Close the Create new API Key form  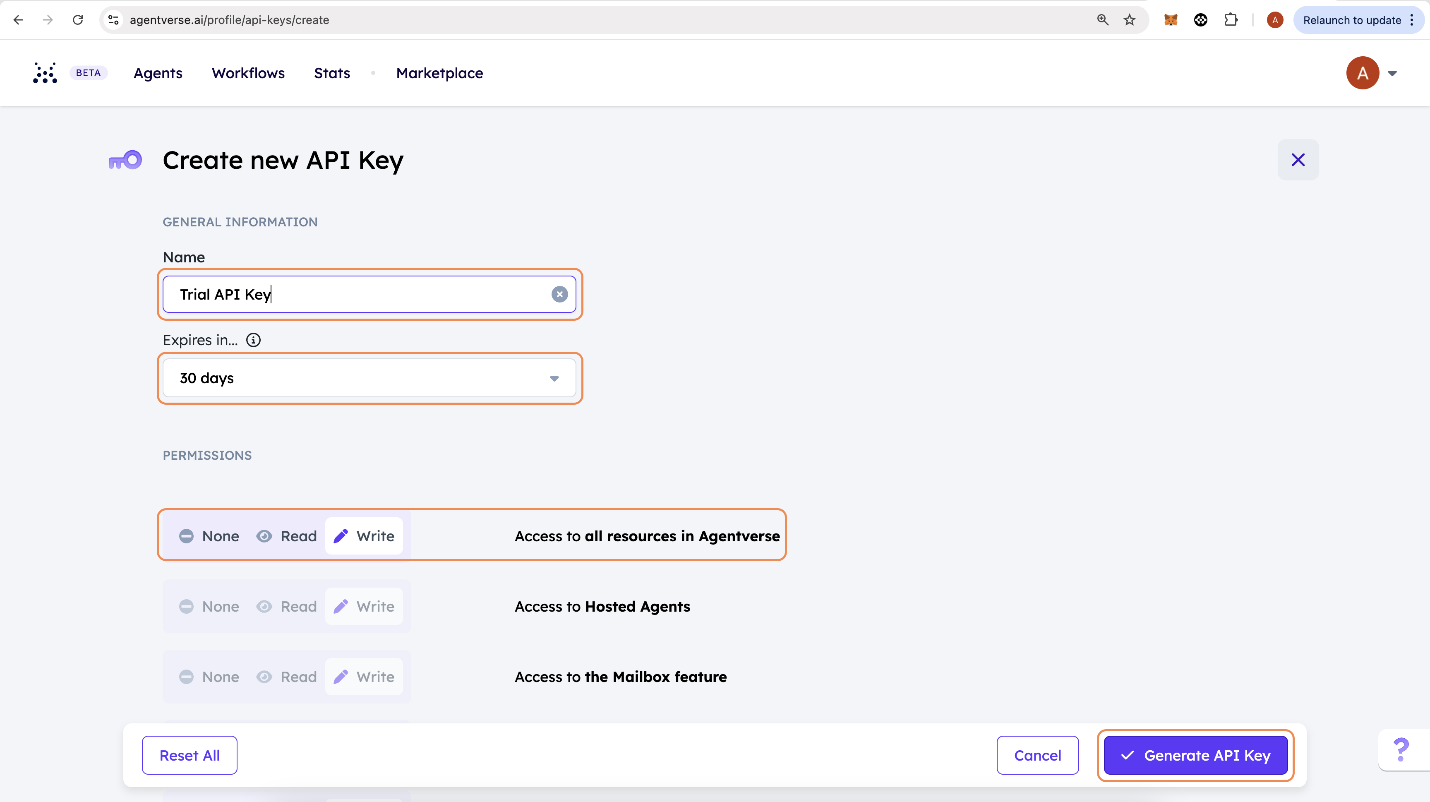click(x=1298, y=160)
